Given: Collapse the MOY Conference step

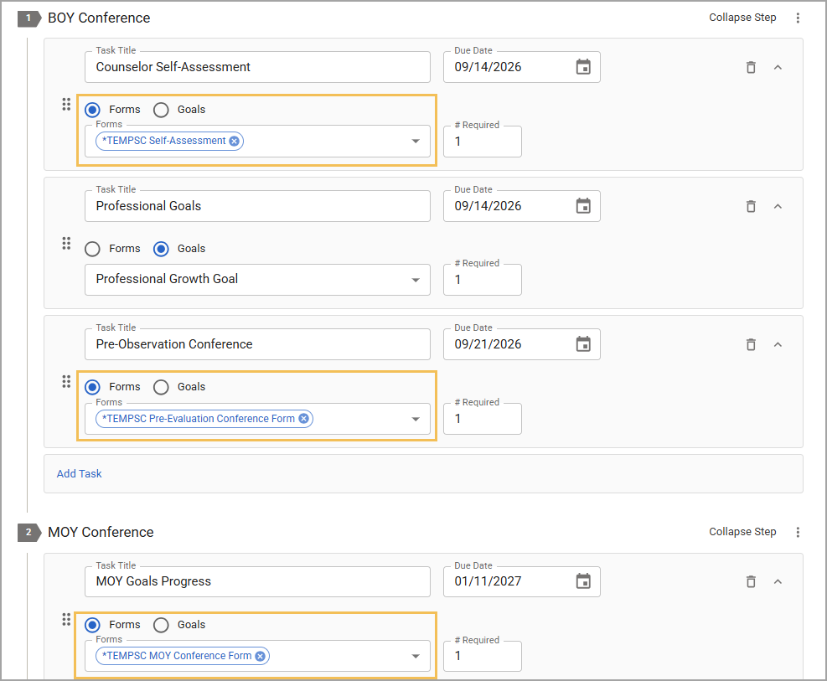Looking at the screenshot, I should 742,532.
